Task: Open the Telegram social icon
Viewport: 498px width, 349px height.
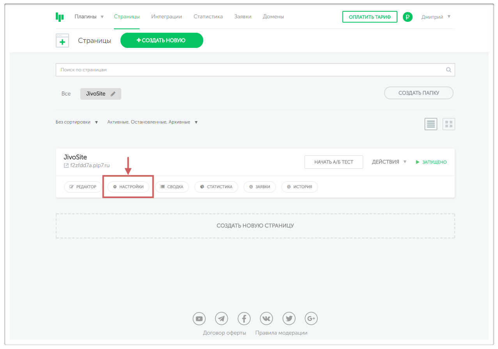Action: pyautogui.click(x=222, y=319)
